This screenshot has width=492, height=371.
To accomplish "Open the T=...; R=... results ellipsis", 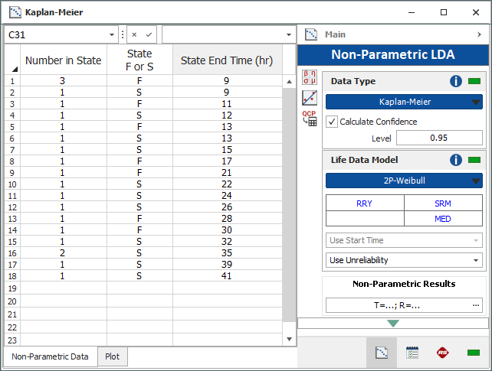I will pyautogui.click(x=476, y=305).
